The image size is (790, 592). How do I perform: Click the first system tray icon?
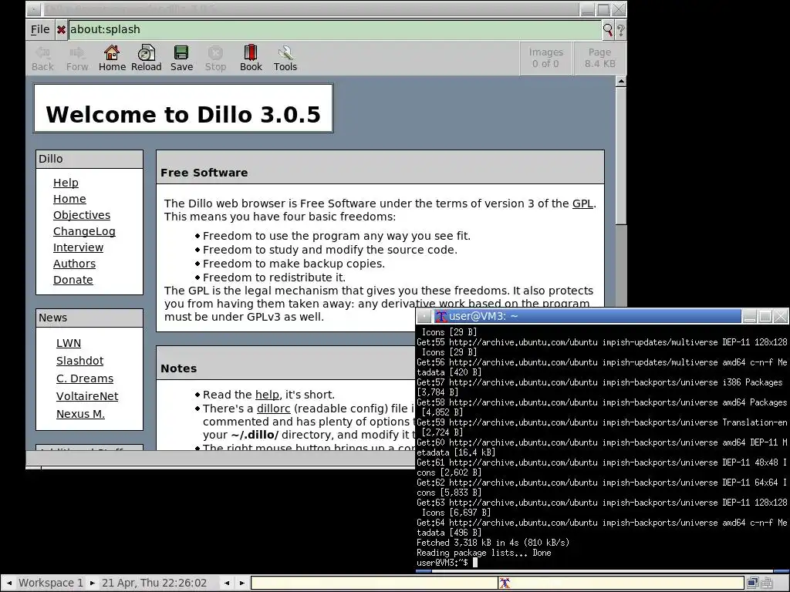pos(753,583)
